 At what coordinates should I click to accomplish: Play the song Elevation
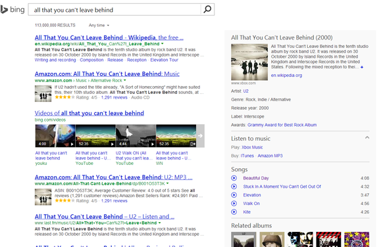(234, 195)
